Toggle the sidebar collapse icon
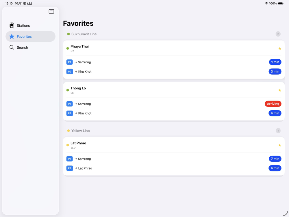289x217 pixels. point(51,11)
